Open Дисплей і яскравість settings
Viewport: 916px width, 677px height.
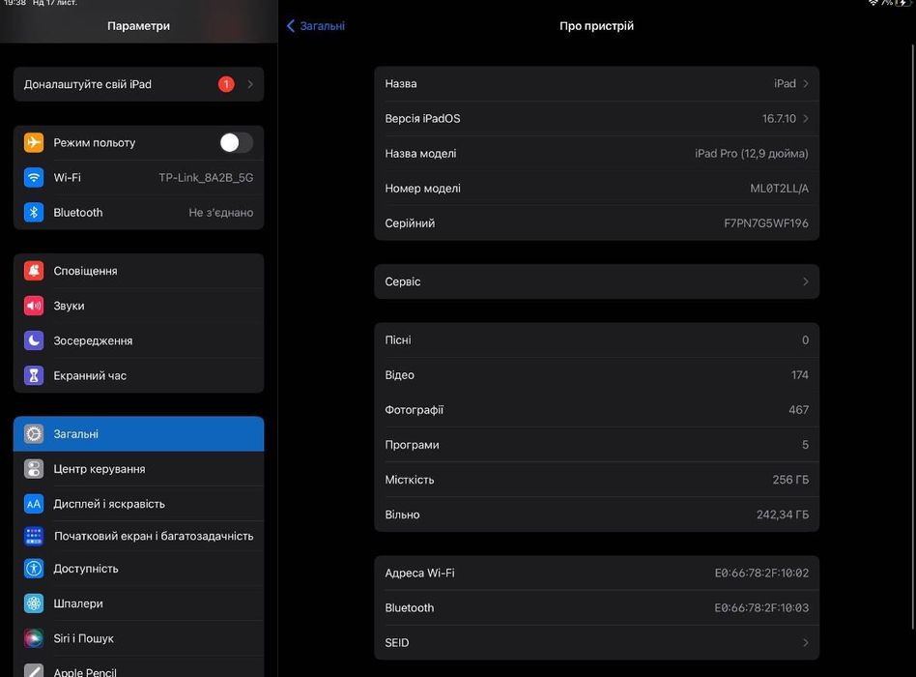pos(138,503)
